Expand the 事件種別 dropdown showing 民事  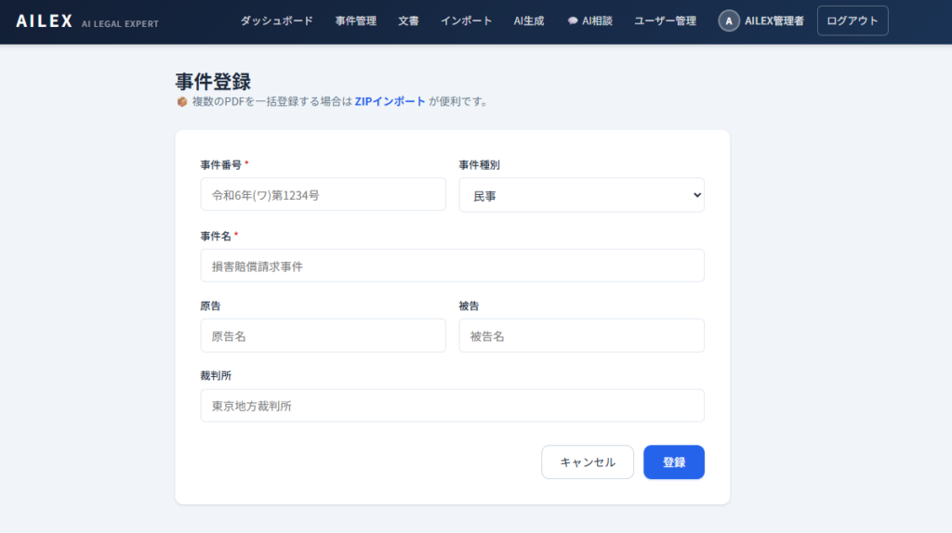(581, 195)
